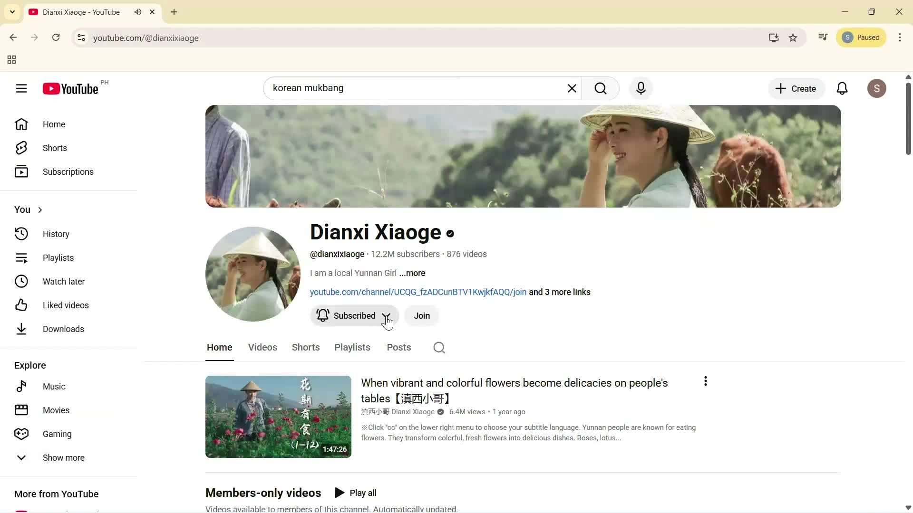Open notifications bell
This screenshot has height=513, width=913.
(842, 88)
